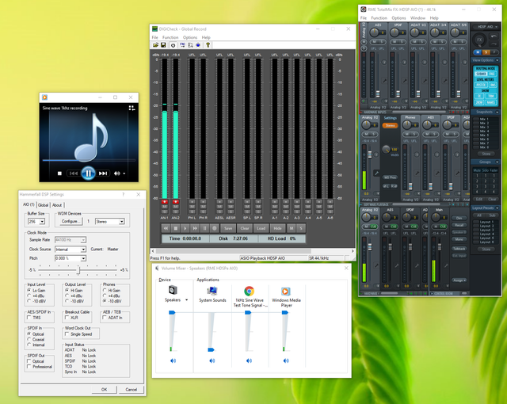Click the yellow question mark help icon
507x404 pixels.
tap(208, 45)
